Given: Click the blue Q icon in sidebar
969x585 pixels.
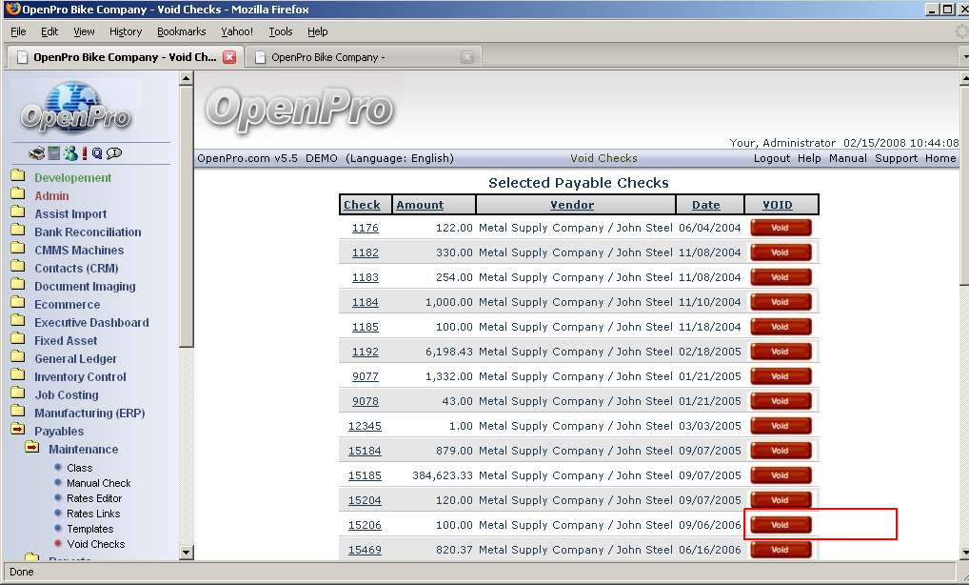Looking at the screenshot, I should tap(97, 153).
